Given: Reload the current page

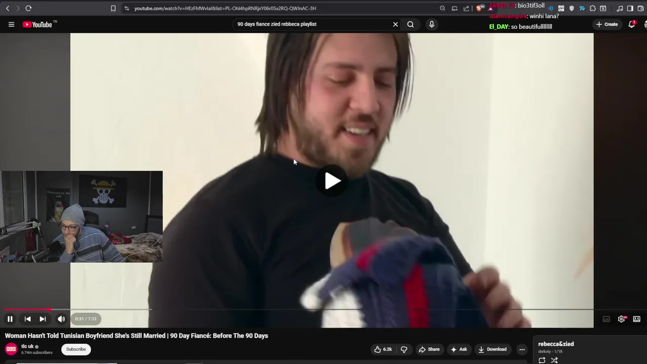Looking at the screenshot, I should tap(28, 8).
